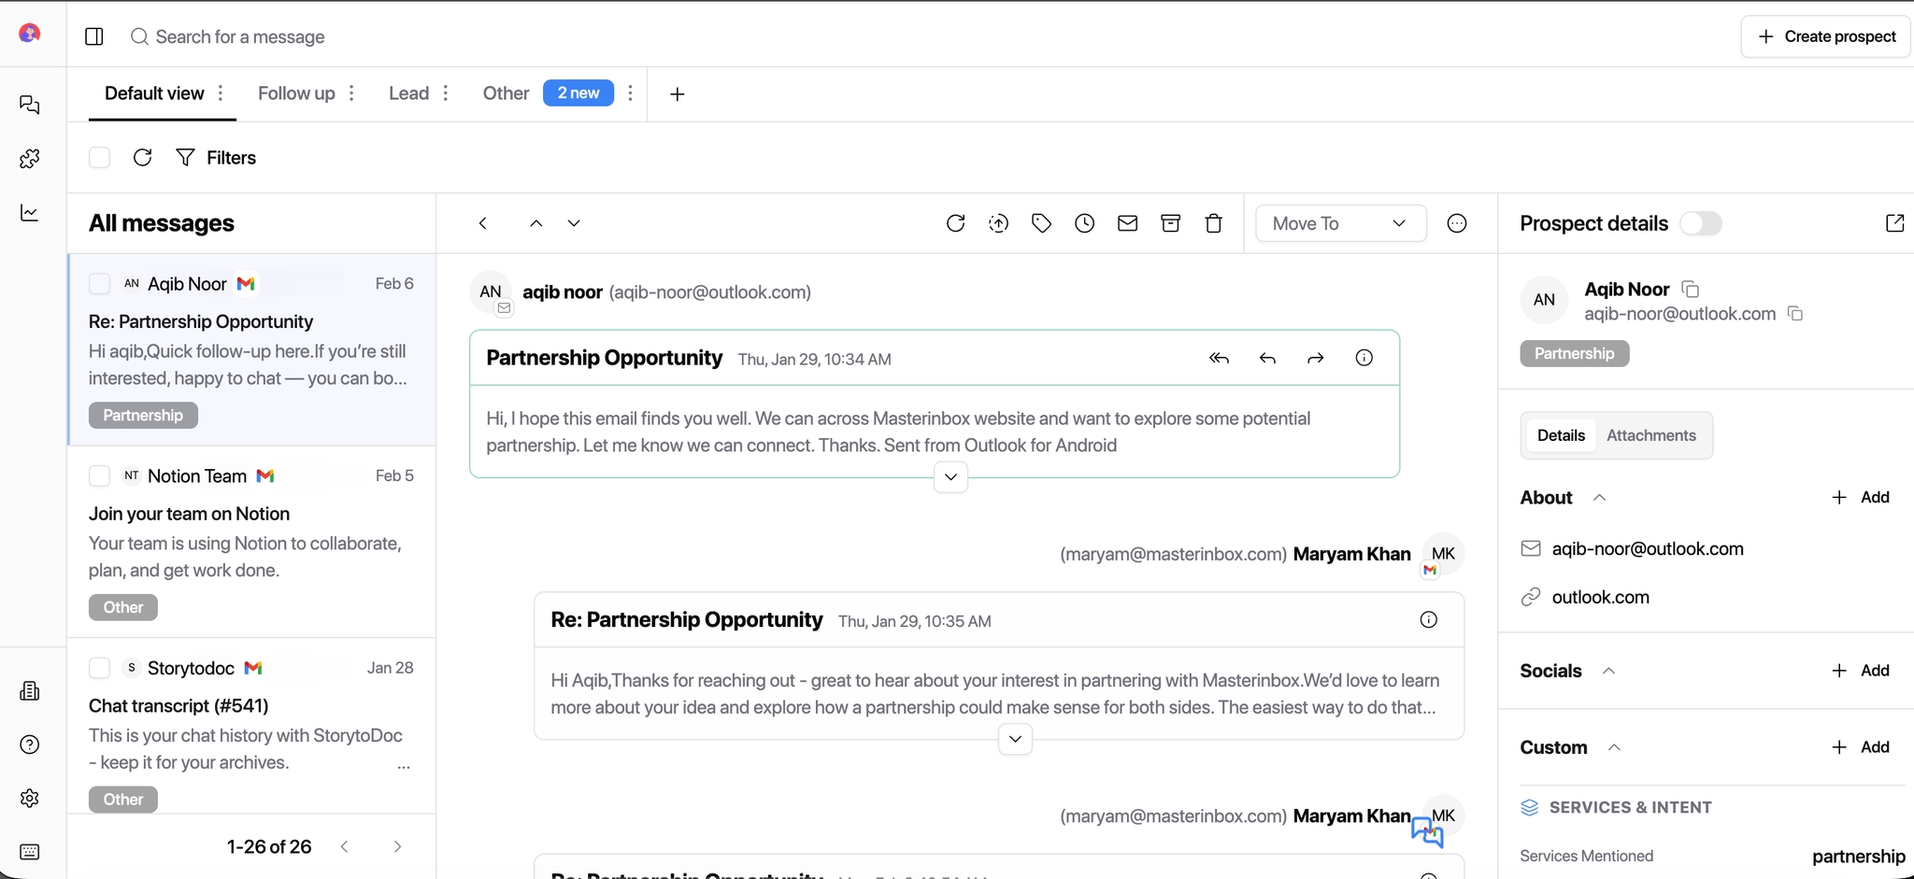Expand the first Partnership Opportunity email

(x=950, y=476)
